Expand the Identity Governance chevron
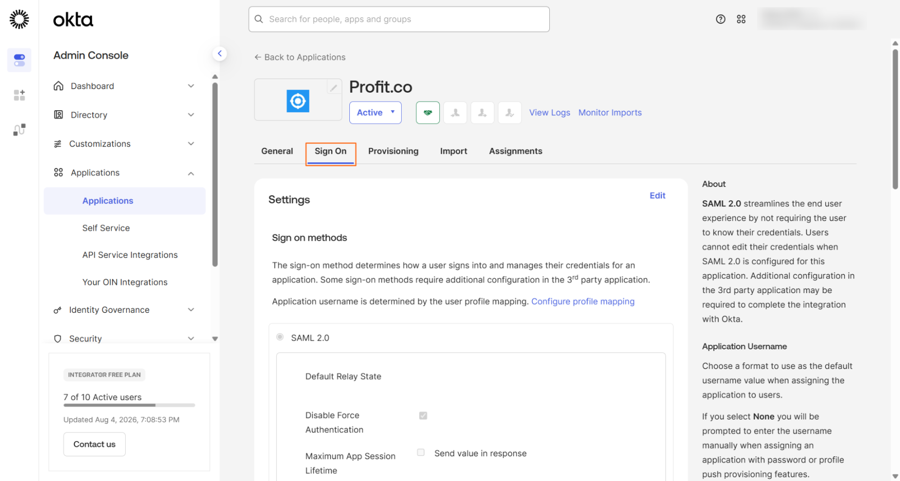The image size is (900, 481). pyautogui.click(x=191, y=310)
